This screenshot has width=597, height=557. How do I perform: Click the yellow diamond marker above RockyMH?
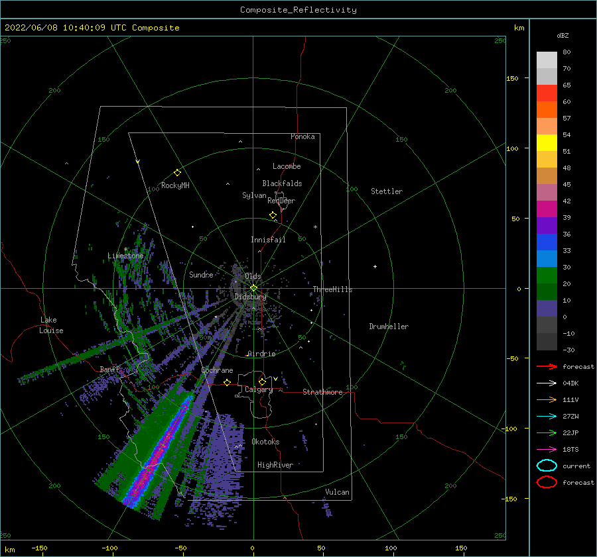(x=177, y=173)
